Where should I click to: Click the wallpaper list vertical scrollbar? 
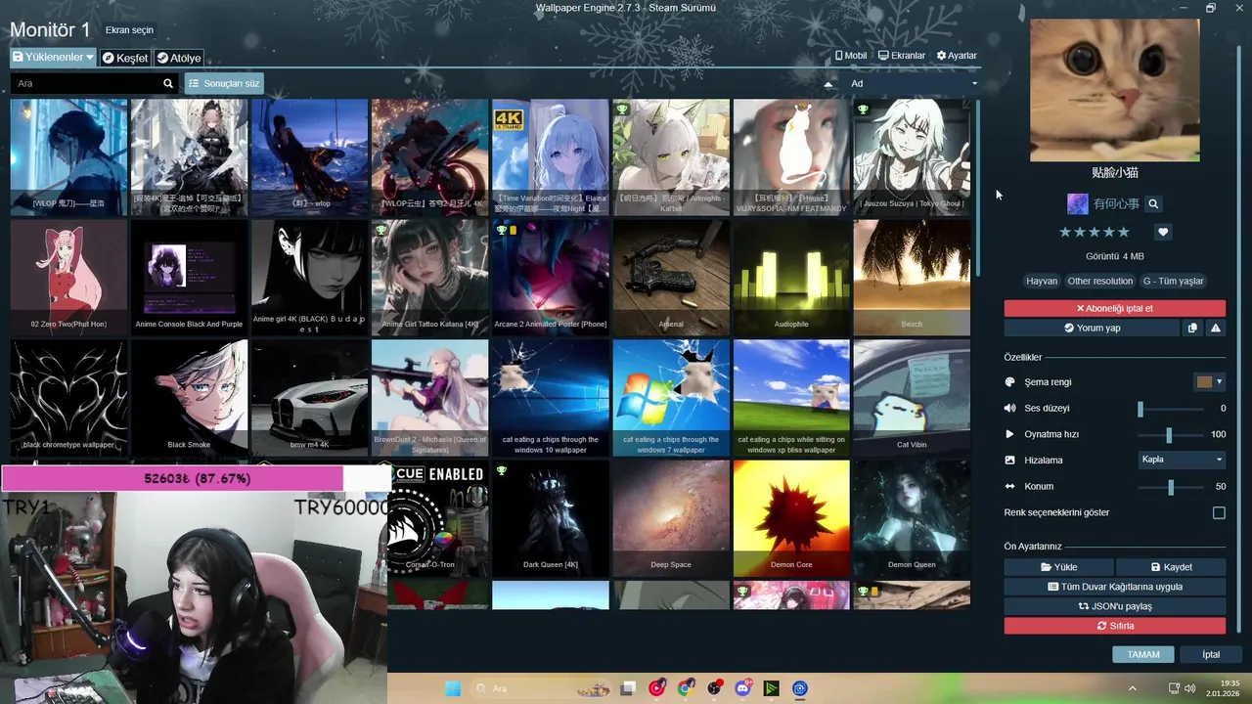(976, 186)
